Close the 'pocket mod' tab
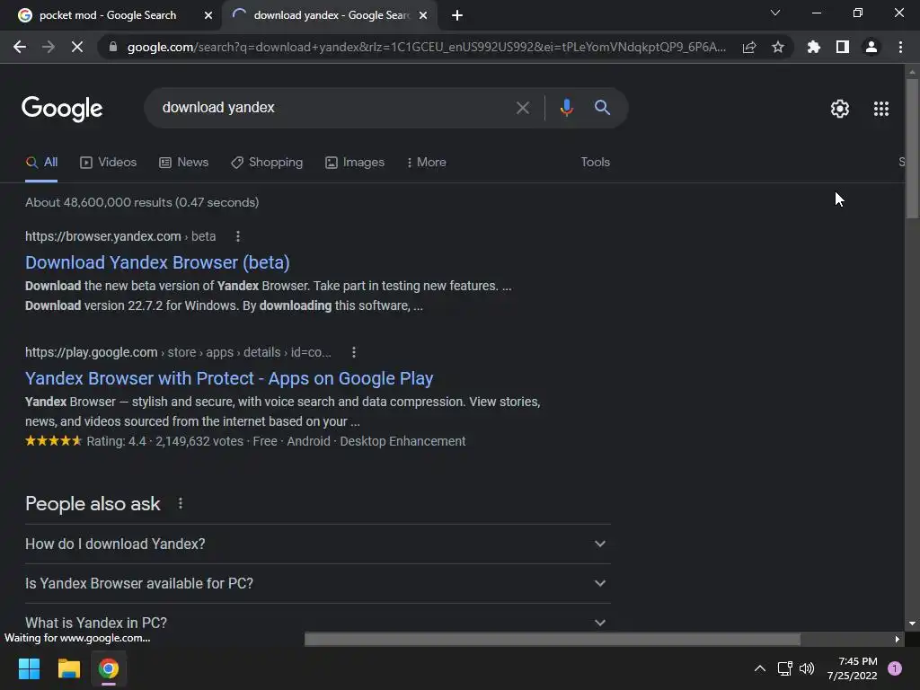The image size is (920, 690). [x=208, y=15]
